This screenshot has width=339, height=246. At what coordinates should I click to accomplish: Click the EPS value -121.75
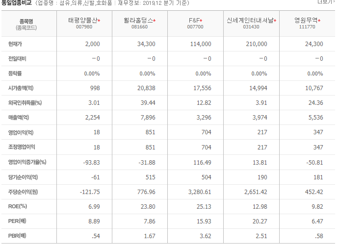coord(90,192)
